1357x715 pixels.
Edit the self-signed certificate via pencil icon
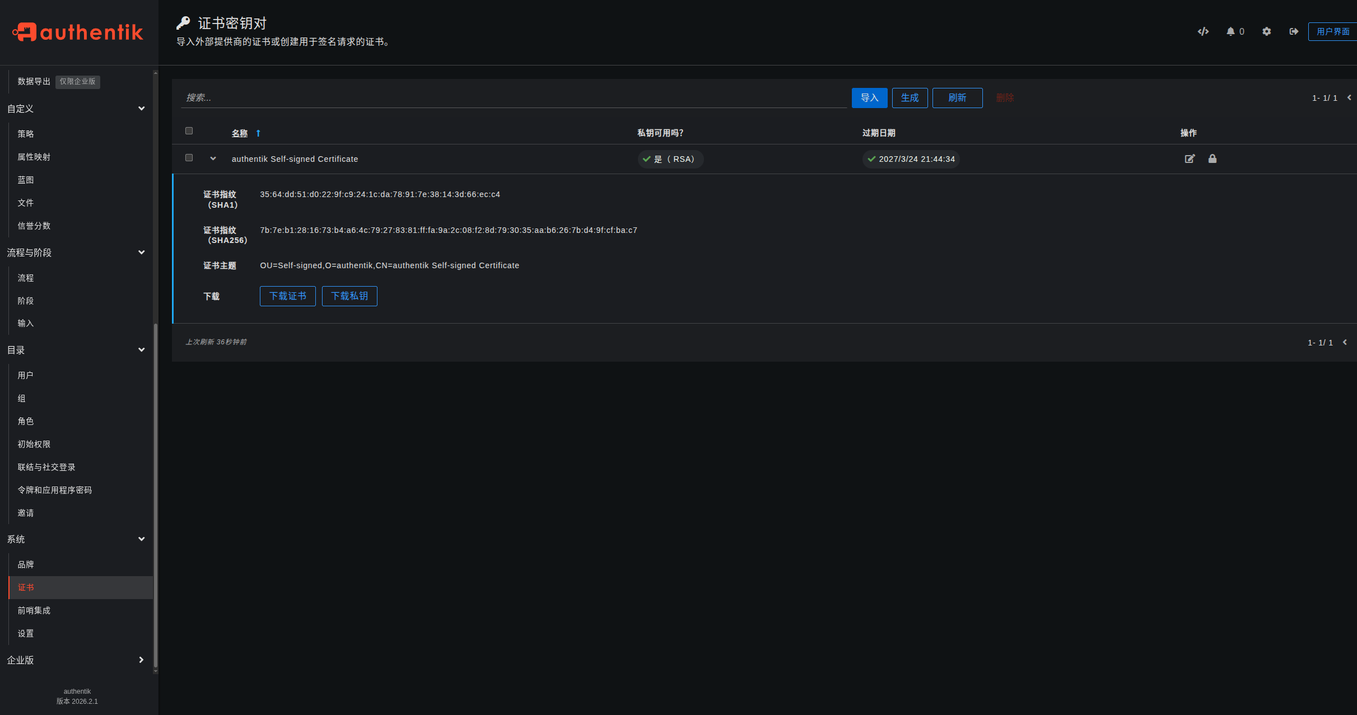[1190, 159]
